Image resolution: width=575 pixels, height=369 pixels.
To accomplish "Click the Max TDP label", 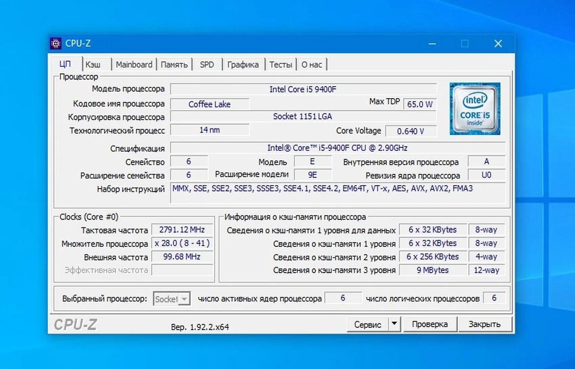I will (385, 101).
